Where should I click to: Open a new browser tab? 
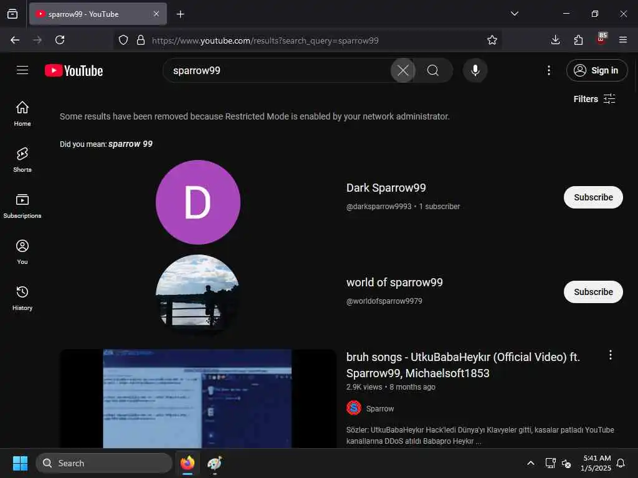coord(180,14)
